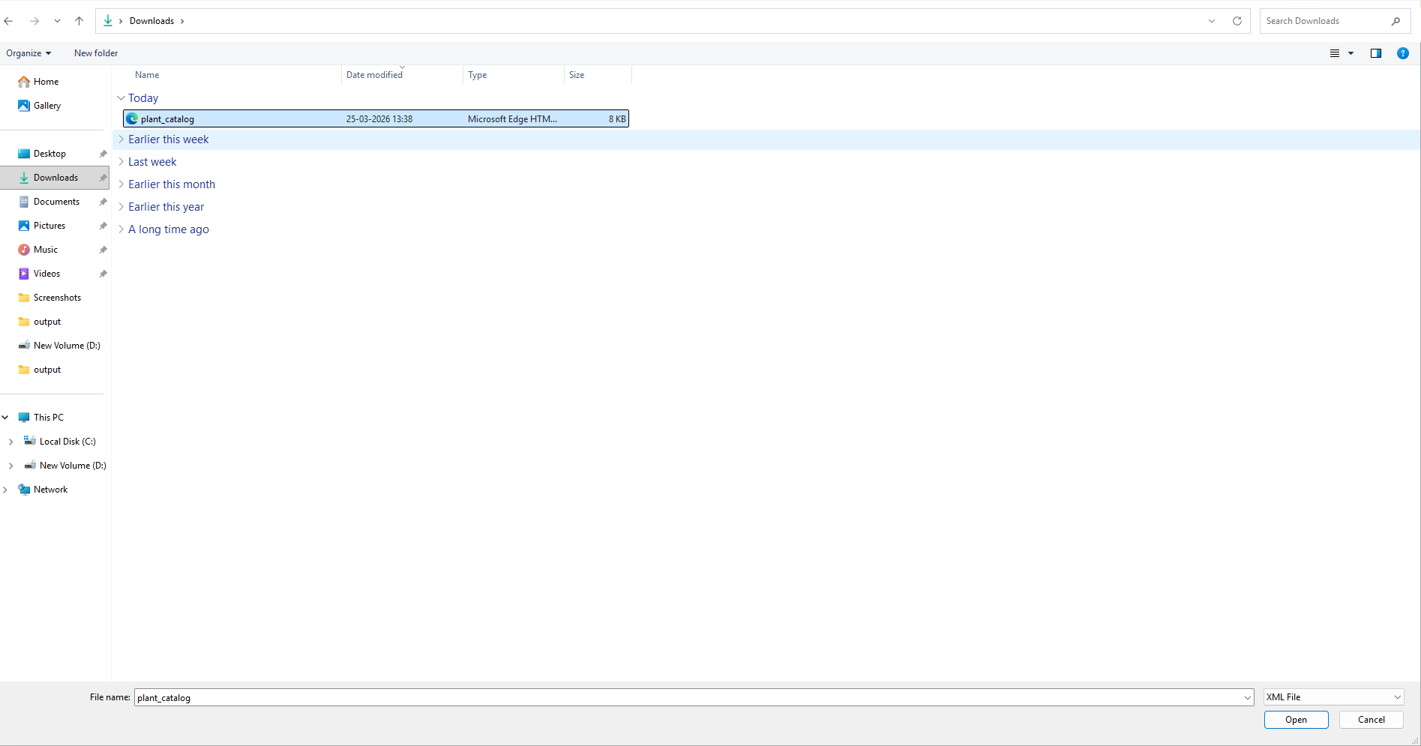
Task: Click the Cancel button
Action: click(1372, 720)
